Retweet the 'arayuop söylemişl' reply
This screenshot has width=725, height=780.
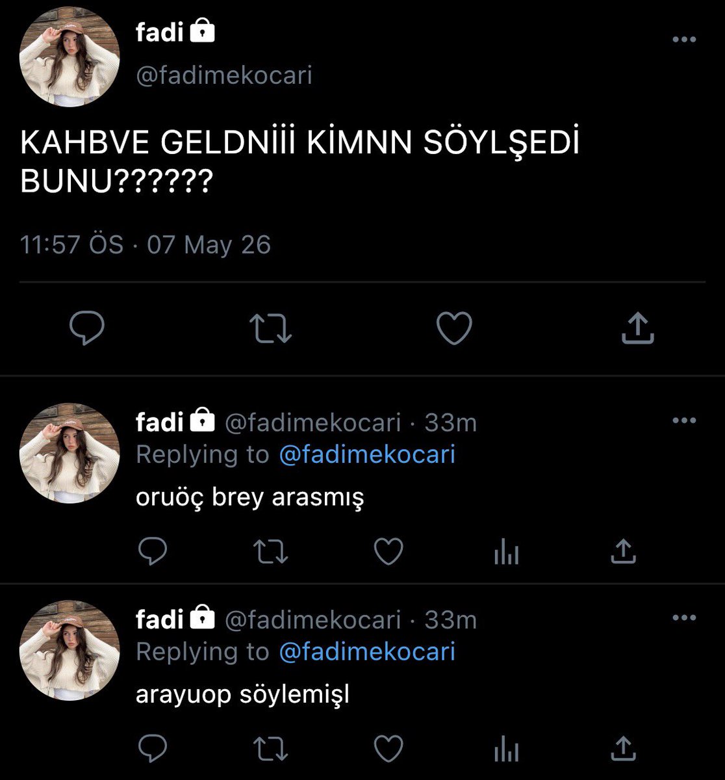pyautogui.click(x=271, y=749)
